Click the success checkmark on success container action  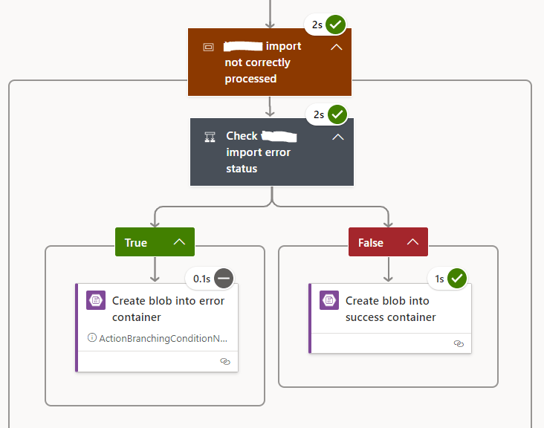click(x=457, y=279)
